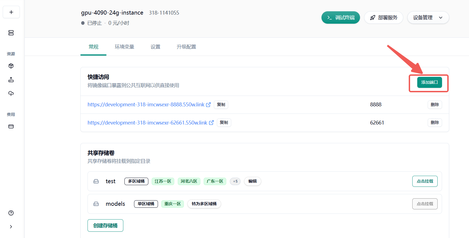The height and width of the screenshot is (238, 469).
Task: Open the cloud deploy sidebar icon
Action: (11, 93)
